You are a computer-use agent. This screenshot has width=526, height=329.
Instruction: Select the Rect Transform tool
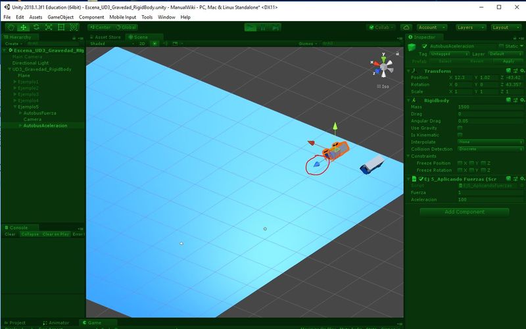coord(61,28)
